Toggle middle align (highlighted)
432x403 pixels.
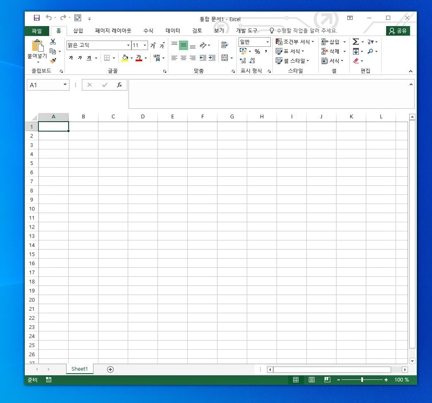coord(184,45)
